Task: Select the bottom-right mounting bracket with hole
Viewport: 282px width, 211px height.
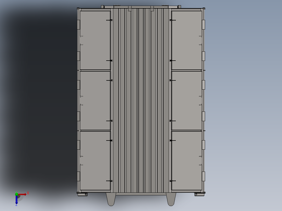Action: (199, 194)
